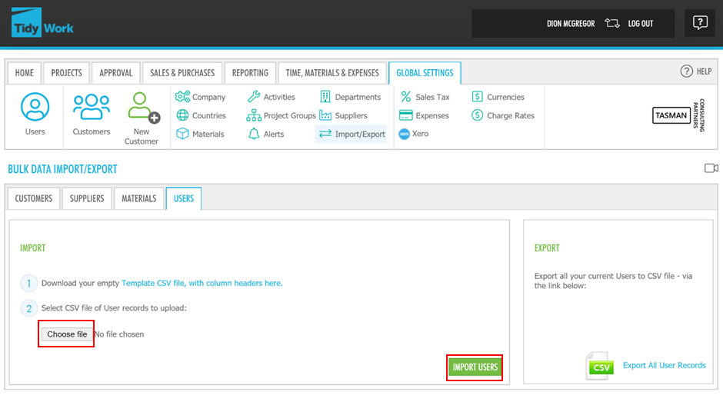The width and height of the screenshot is (723, 402).
Task: Open Expenses card icon
Action: (406, 115)
